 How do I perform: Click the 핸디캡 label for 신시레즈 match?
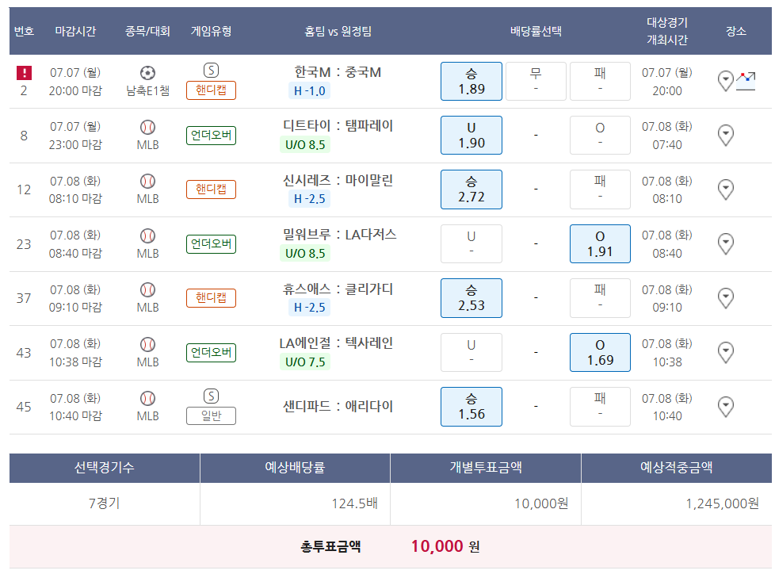pos(211,189)
